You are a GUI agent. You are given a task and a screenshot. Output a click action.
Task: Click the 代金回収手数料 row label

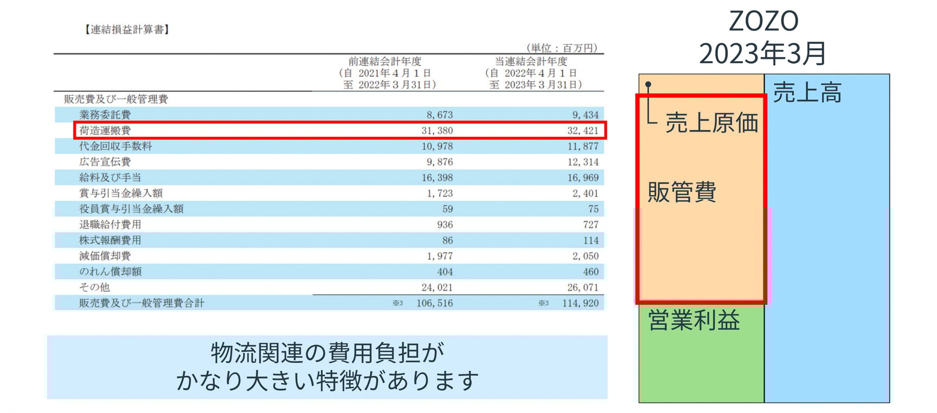pos(115,146)
